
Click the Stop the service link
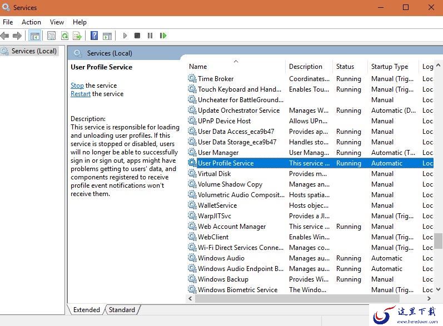click(x=77, y=85)
